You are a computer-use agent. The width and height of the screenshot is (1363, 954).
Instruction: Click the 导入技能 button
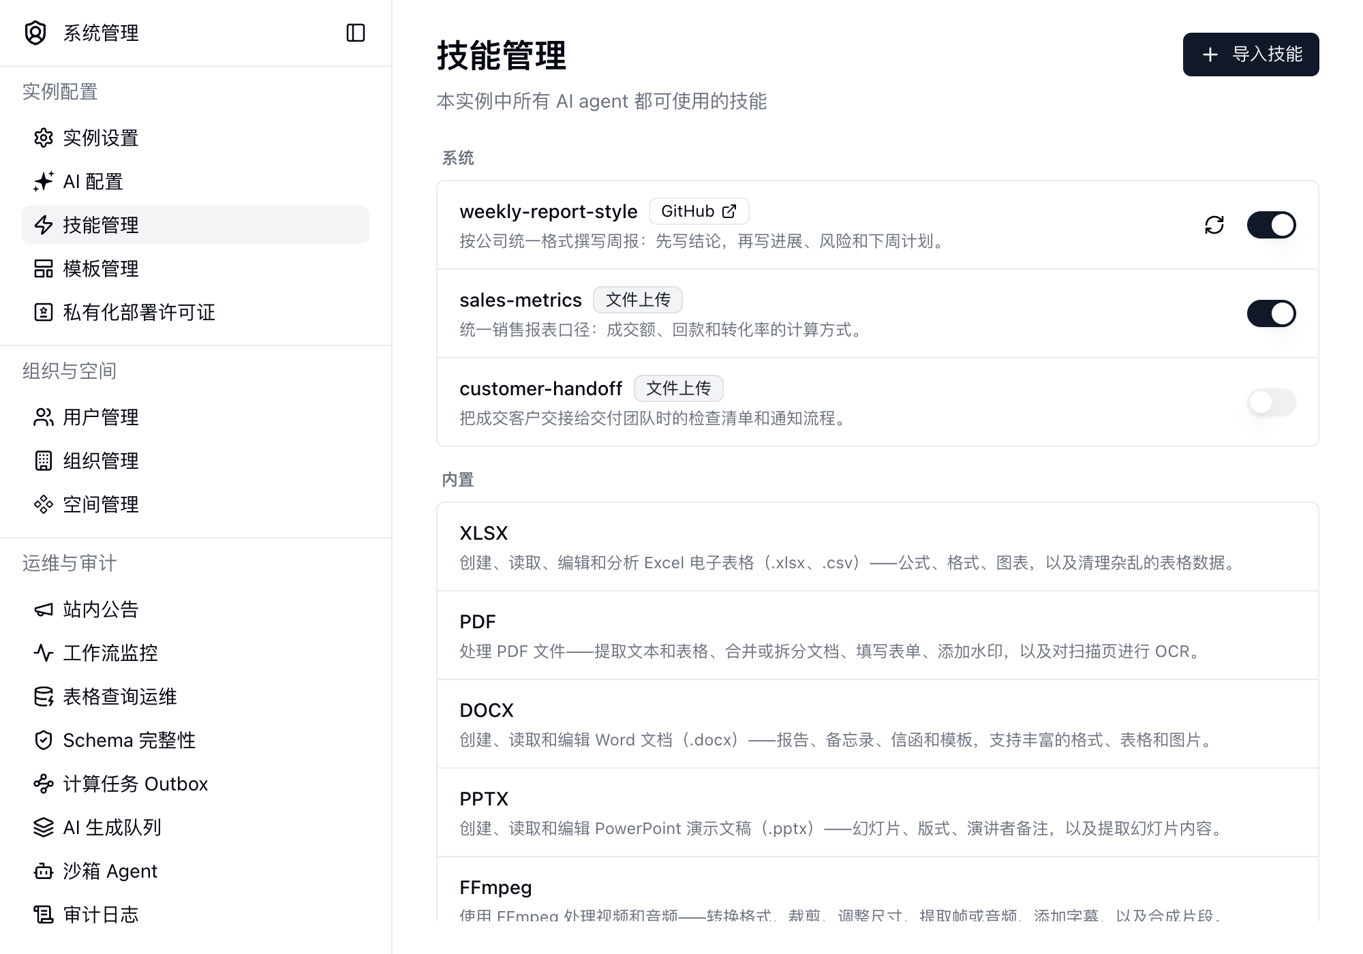[1251, 55]
